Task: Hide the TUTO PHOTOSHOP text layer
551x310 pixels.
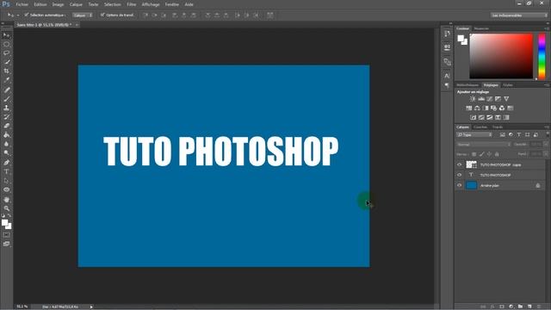Action: [x=459, y=175]
